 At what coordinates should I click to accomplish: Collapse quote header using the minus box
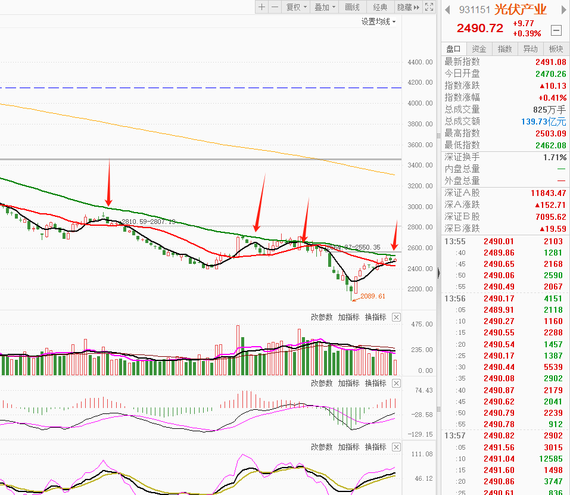click(556, 30)
